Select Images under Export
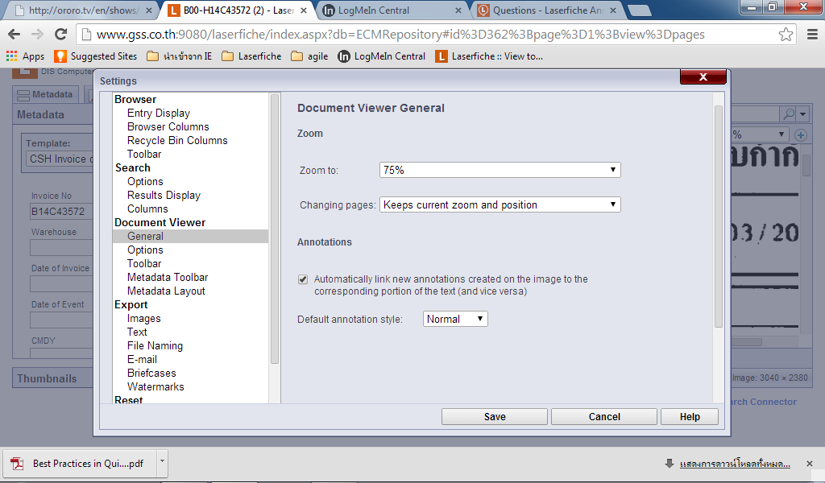 pyautogui.click(x=143, y=318)
